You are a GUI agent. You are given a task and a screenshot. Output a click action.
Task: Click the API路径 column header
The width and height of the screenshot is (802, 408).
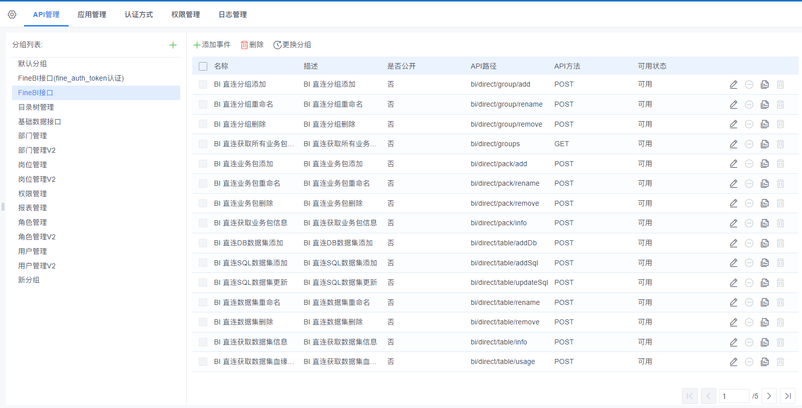(484, 66)
